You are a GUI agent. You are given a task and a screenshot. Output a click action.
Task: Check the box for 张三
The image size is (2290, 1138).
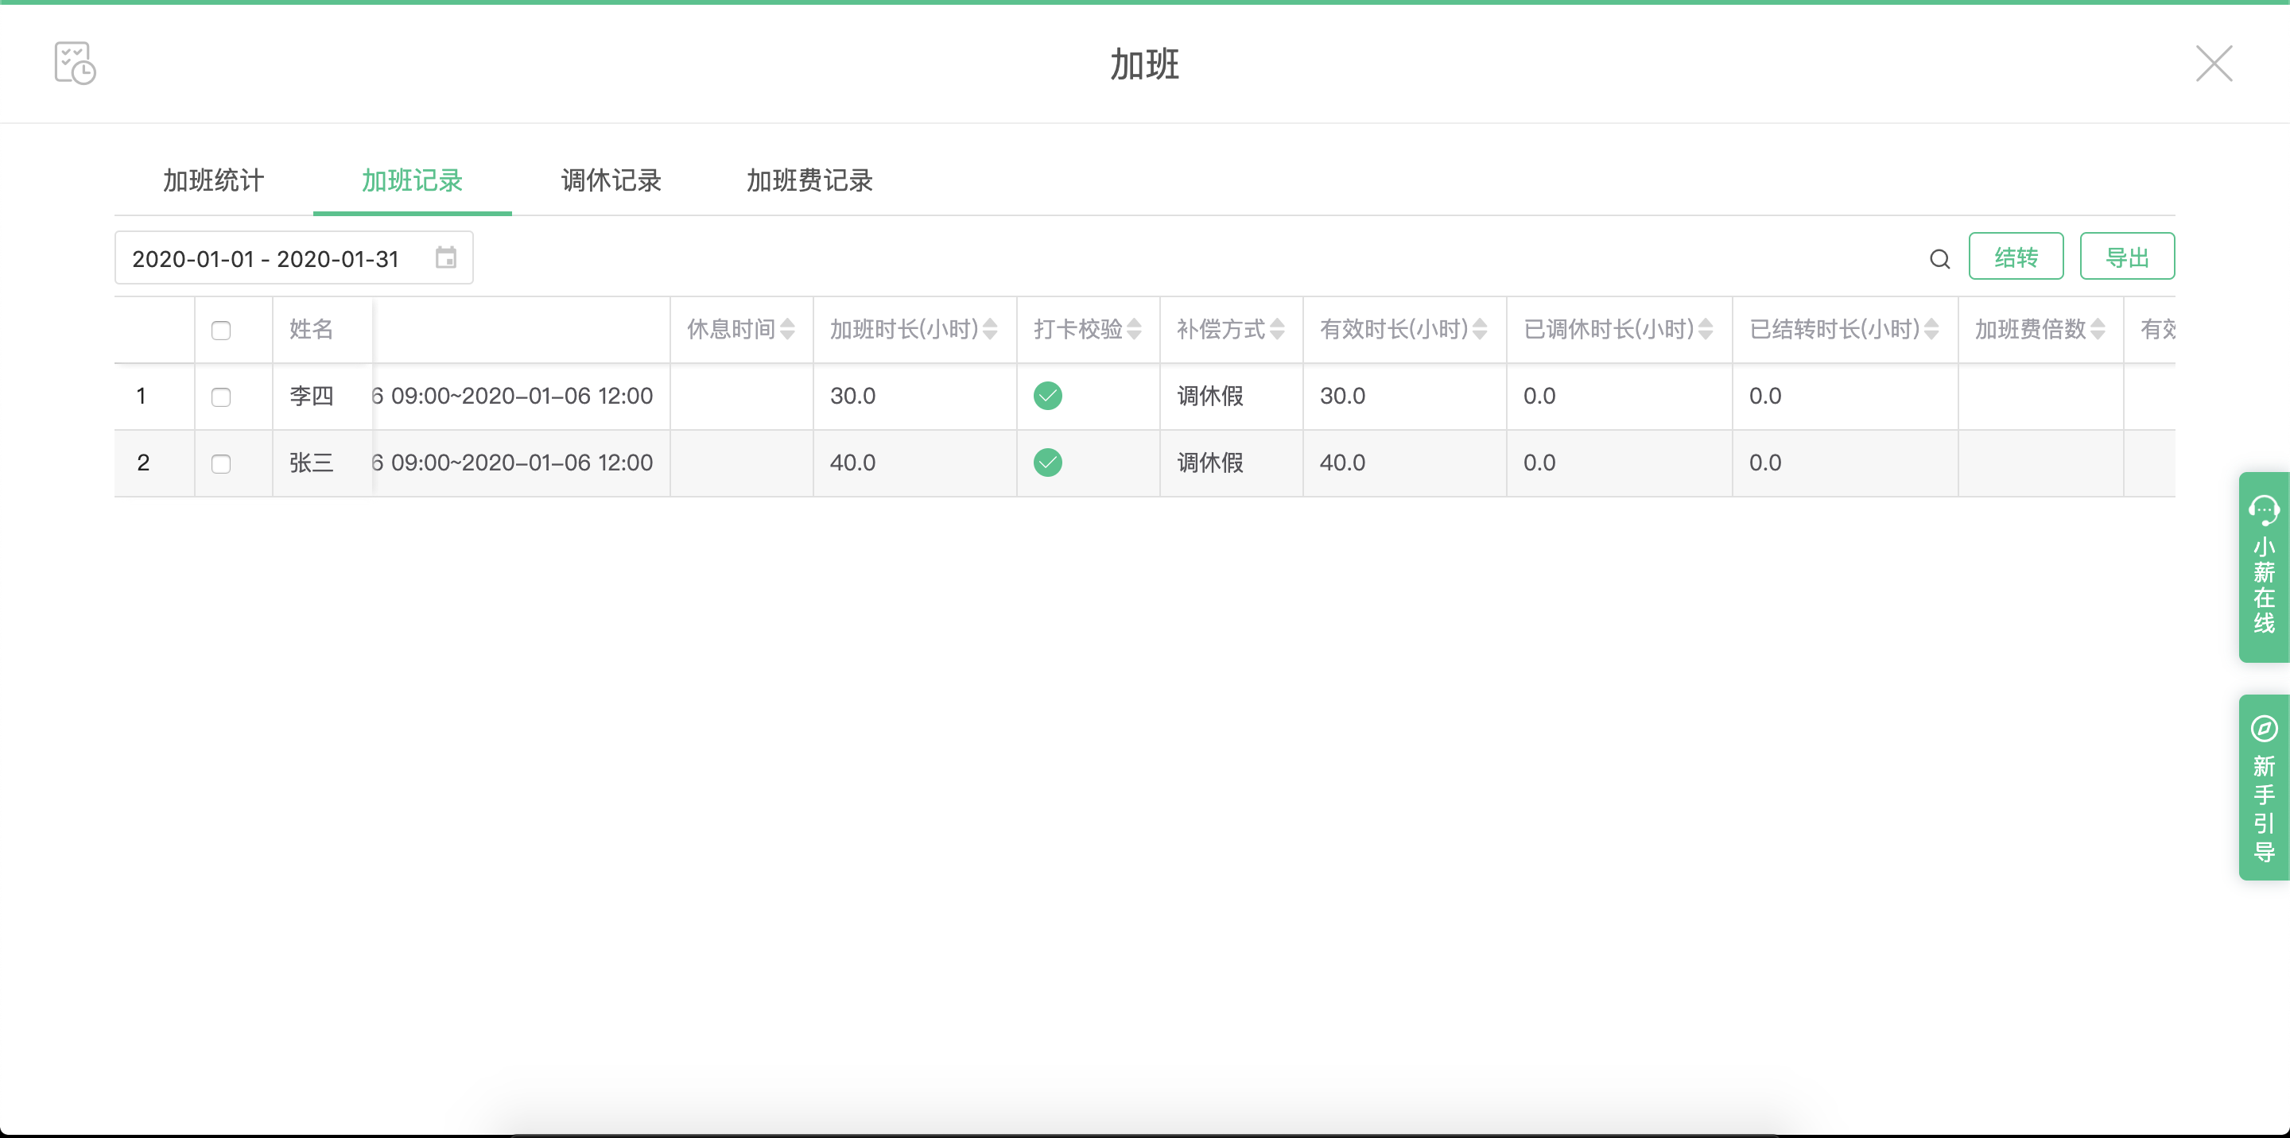pyautogui.click(x=221, y=464)
